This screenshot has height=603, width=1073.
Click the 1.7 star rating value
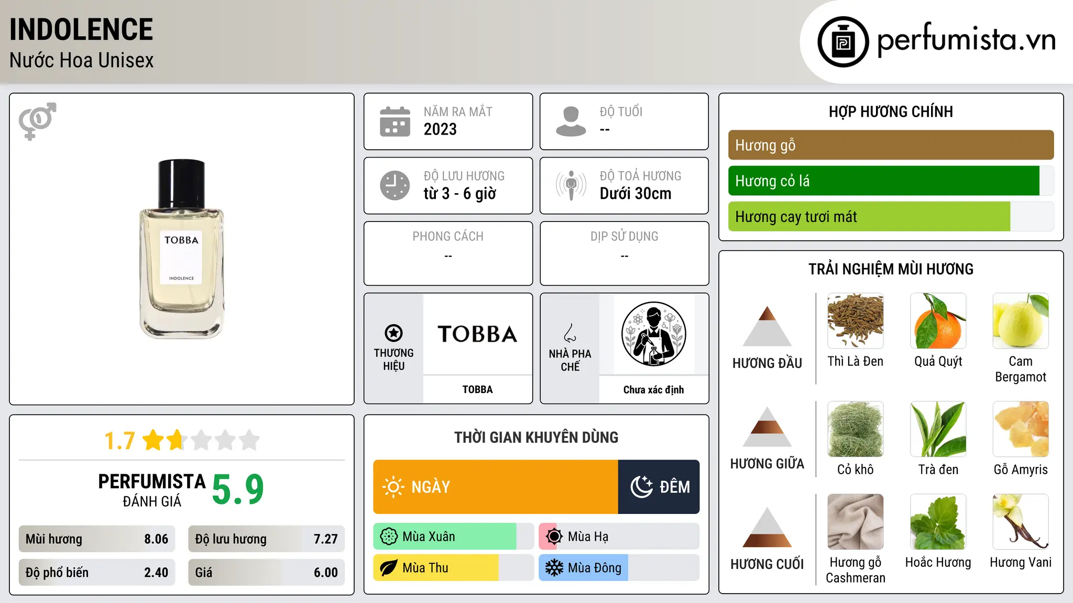pos(120,441)
